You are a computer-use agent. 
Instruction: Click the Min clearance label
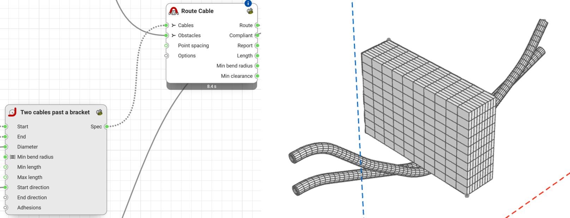[237, 76]
